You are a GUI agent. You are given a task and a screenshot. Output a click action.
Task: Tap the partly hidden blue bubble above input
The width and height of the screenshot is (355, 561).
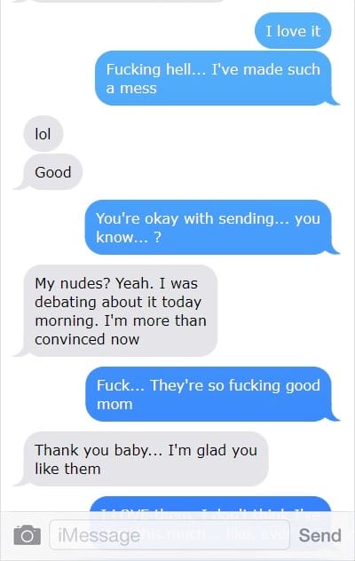tap(210, 504)
